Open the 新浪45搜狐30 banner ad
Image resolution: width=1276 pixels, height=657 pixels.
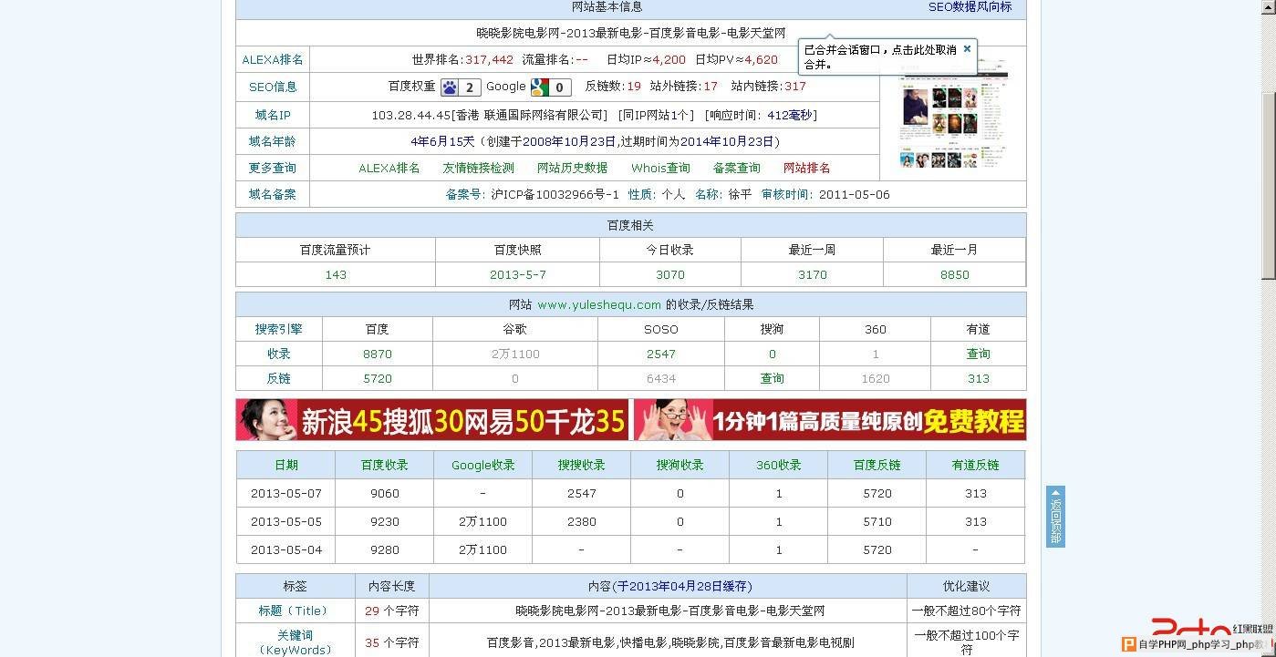pyautogui.click(x=432, y=420)
